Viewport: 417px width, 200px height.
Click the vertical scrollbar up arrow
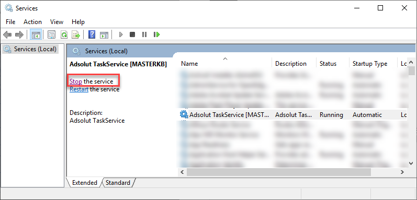pyautogui.click(x=411, y=63)
